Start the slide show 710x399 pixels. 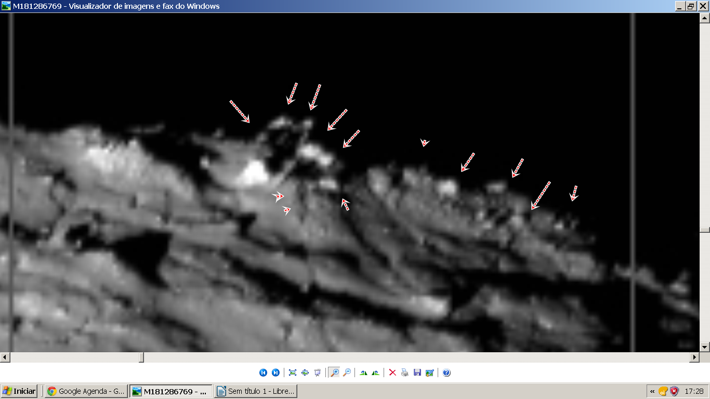318,373
